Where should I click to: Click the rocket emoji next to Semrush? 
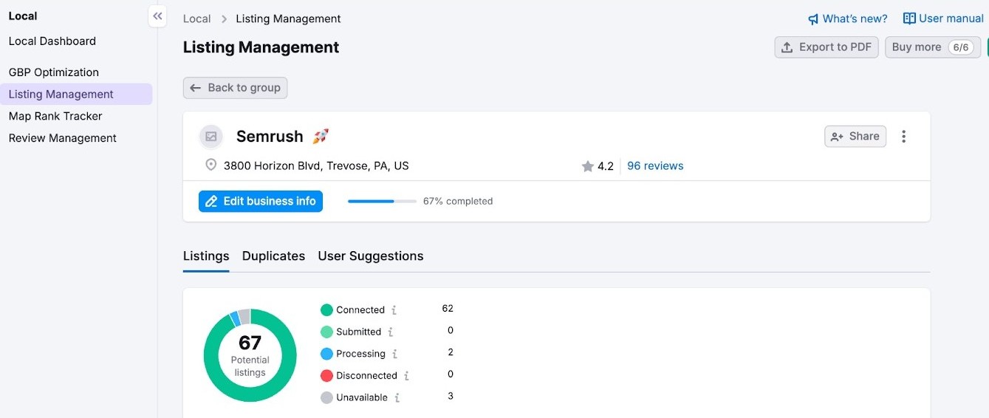(x=320, y=136)
